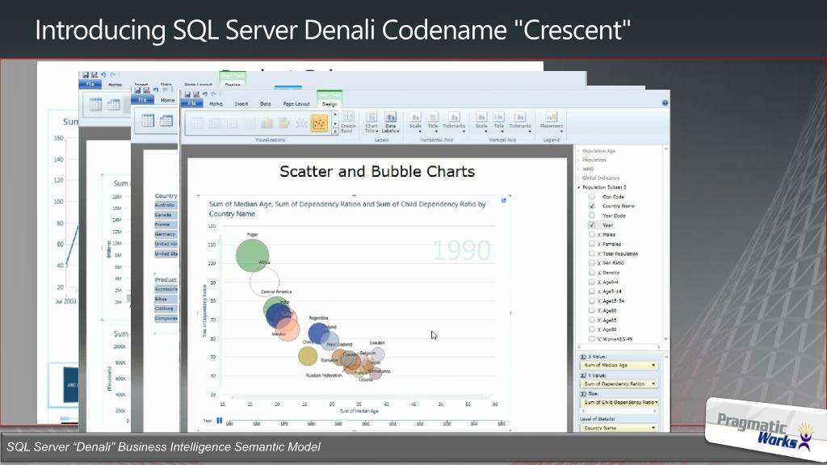Click the Save icon in the front window

187,94
